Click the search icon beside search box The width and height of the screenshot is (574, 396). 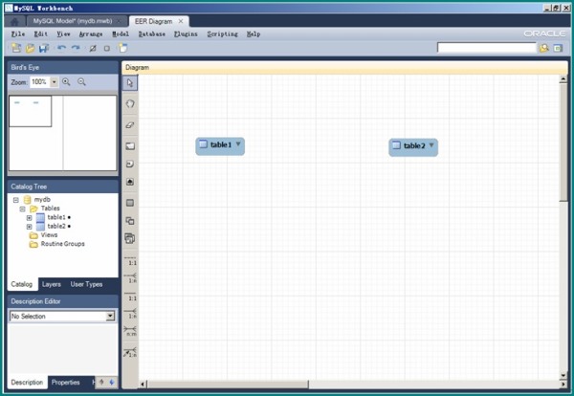[x=544, y=48]
